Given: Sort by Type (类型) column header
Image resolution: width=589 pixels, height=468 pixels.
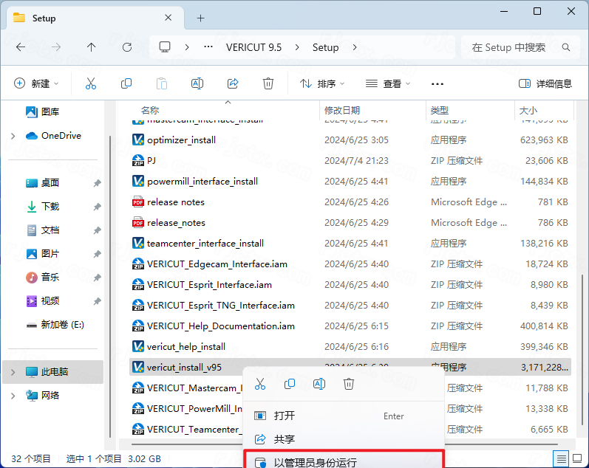Looking at the screenshot, I should [440, 110].
